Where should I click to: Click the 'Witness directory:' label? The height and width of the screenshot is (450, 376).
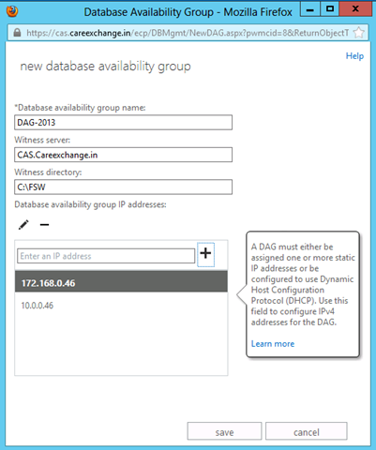pyautogui.click(x=48, y=172)
